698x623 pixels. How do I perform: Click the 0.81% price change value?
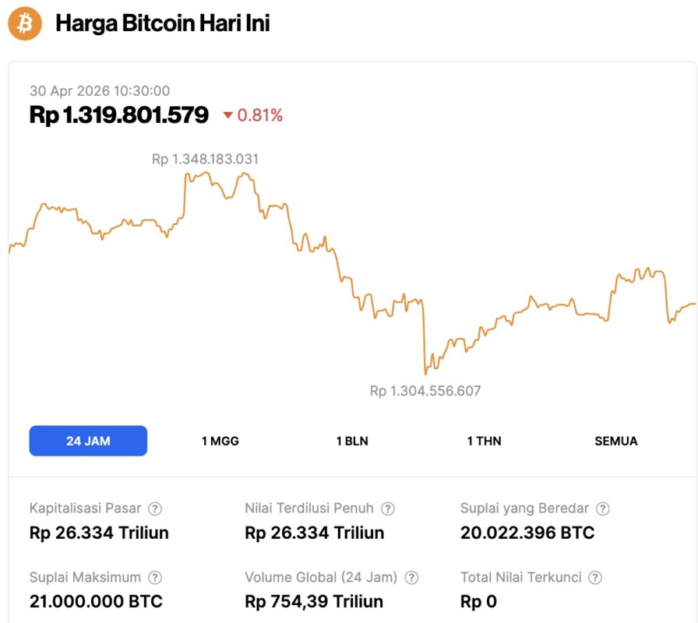(260, 116)
